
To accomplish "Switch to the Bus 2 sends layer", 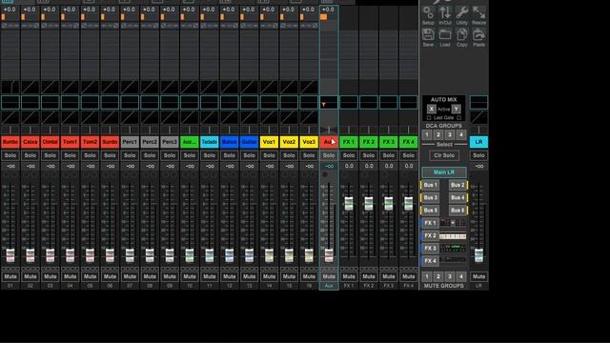I will coord(457,185).
